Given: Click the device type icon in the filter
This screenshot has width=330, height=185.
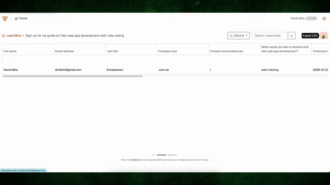Looking at the screenshot, I should [231, 35].
